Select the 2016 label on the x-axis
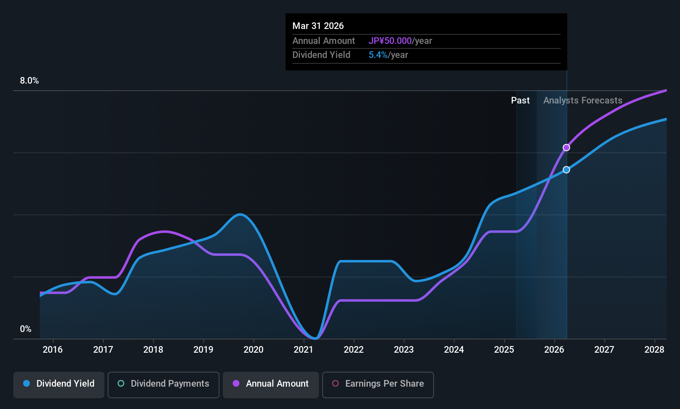Screen dimensions: 680x409 tap(53, 350)
